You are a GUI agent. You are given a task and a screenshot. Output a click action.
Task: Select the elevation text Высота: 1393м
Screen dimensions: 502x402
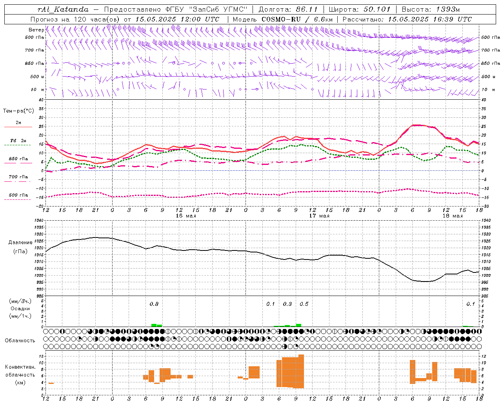pos(431,9)
